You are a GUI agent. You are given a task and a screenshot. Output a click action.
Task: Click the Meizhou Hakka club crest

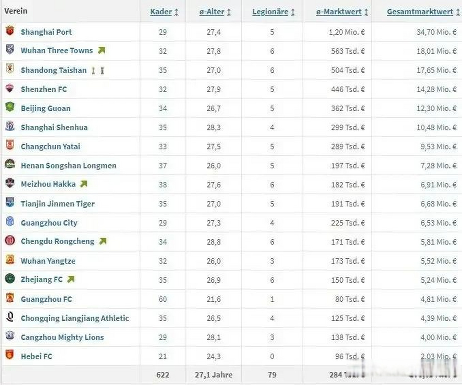pyautogui.click(x=10, y=183)
